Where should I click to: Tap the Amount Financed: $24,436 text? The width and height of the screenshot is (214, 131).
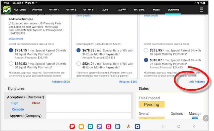click(x=99, y=57)
